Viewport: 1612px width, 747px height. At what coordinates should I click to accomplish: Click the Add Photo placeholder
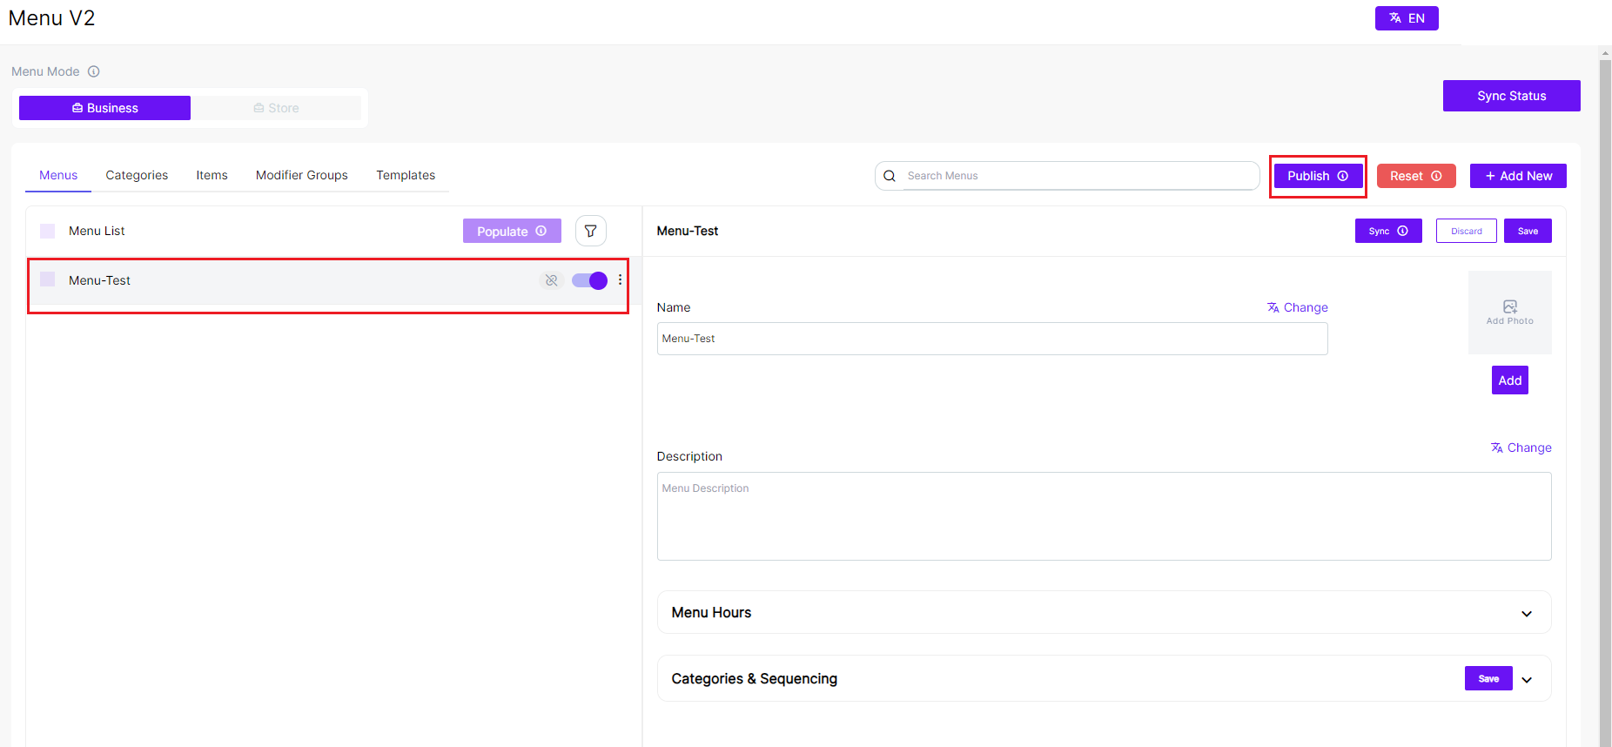pyautogui.click(x=1510, y=313)
